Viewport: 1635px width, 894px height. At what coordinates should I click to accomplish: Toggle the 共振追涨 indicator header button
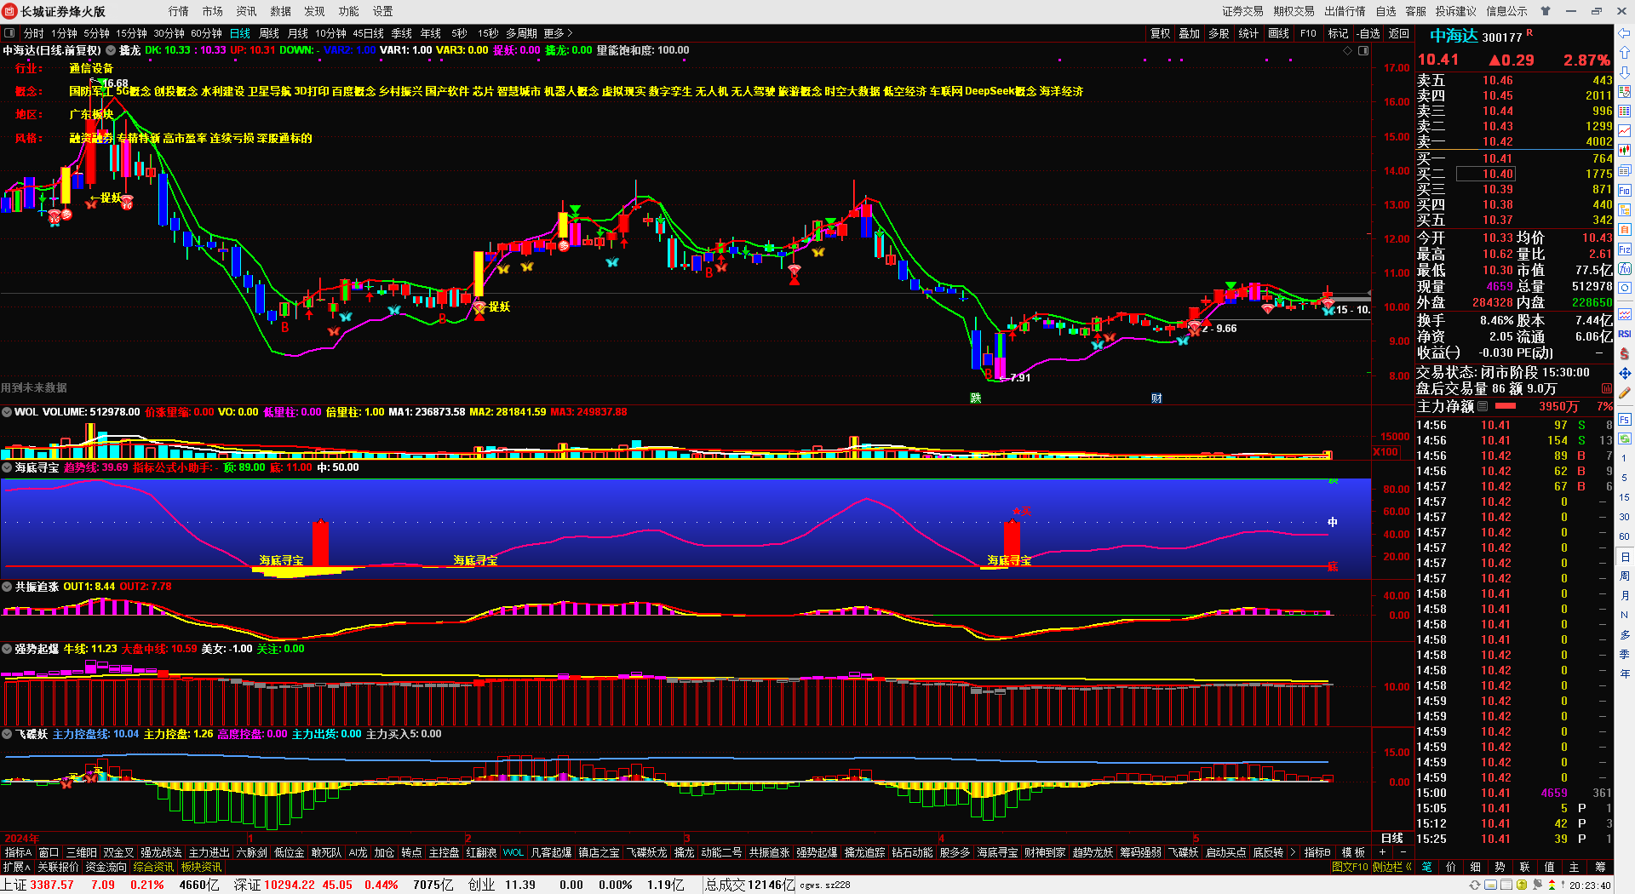pos(7,587)
